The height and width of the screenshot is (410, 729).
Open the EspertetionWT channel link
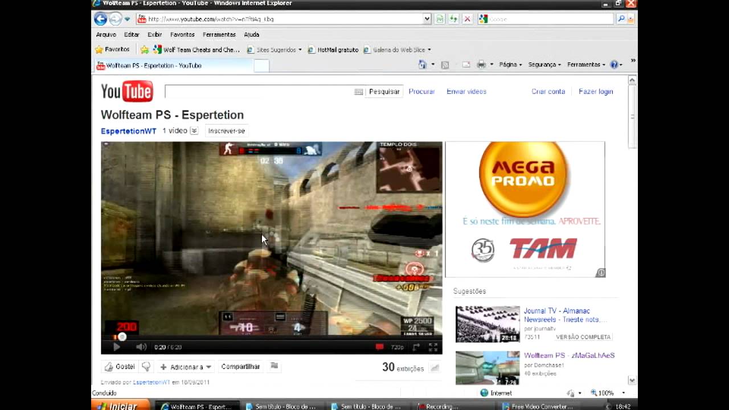click(x=129, y=131)
